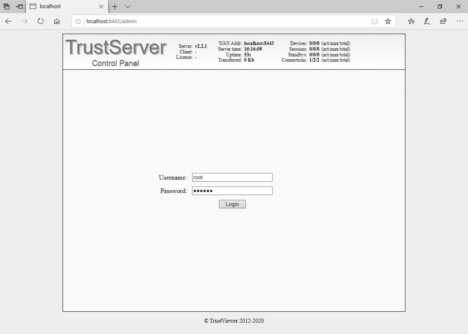Add page to favorites with star icon
The height and width of the screenshot is (334, 468).
click(388, 21)
